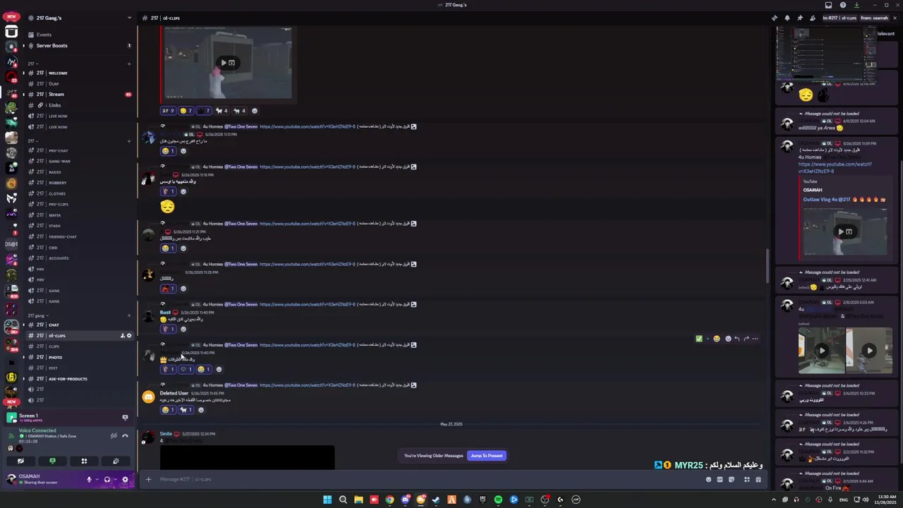Click the green download update icon
The height and width of the screenshot is (508, 903).
(856, 5)
